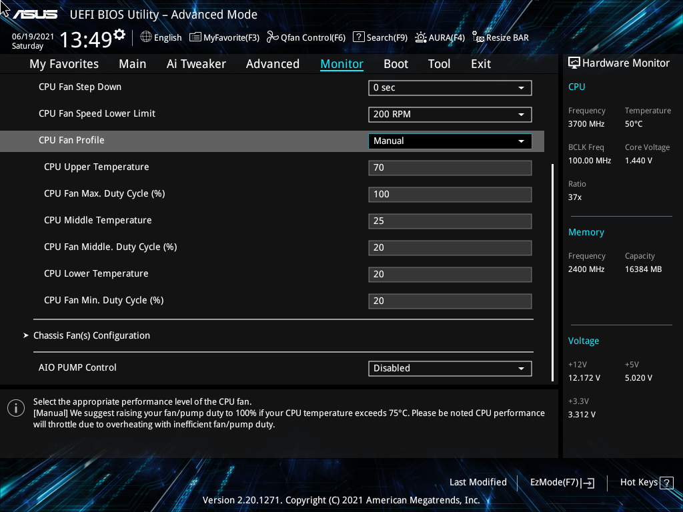Open the English language selector globe icon
Image resolution: width=683 pixels, height=512 pixels.
click(x=146, y=38)
